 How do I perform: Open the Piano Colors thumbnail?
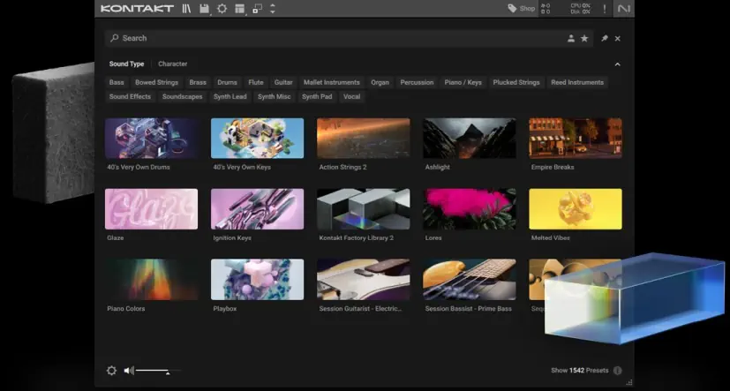151,279
